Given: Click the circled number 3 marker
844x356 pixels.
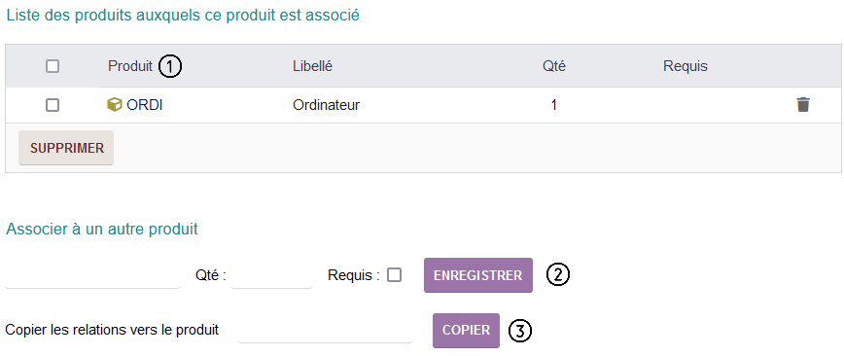Looking at the screenshot, I should (x=520, y=331).
